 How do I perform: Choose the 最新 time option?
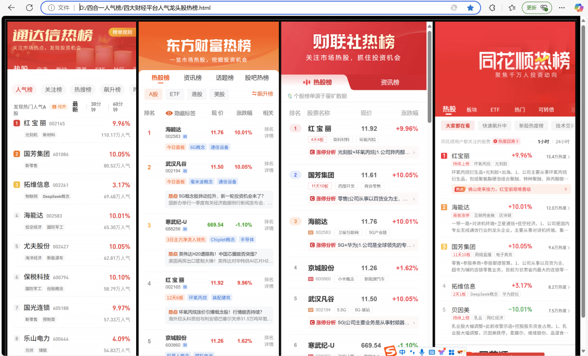point(75,107)
